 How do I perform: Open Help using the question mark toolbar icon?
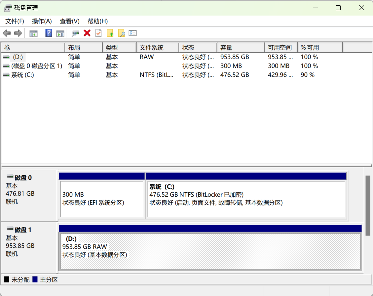coord(48,33)
